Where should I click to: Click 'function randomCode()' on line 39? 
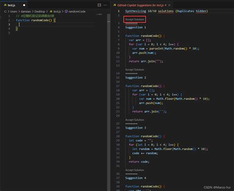143,187
